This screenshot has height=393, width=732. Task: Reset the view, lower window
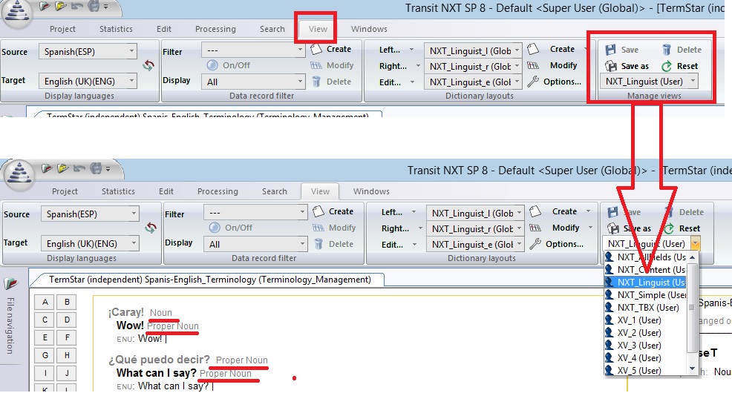pyautogui.click(x=682, y=228)
